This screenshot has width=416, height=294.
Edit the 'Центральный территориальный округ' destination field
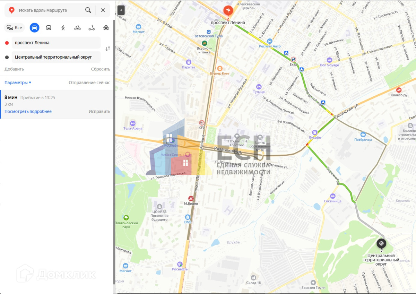pos(56,57)
